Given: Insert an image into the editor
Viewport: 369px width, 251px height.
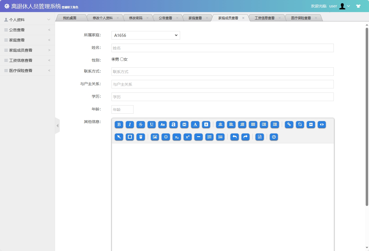Looking at the screenshot, I should click(x=154, y=137).
